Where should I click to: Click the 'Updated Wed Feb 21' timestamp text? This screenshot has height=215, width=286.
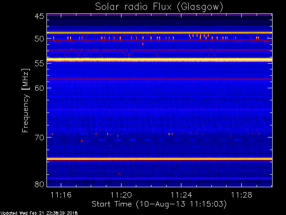pyautogui.click(x=39, y=213)
